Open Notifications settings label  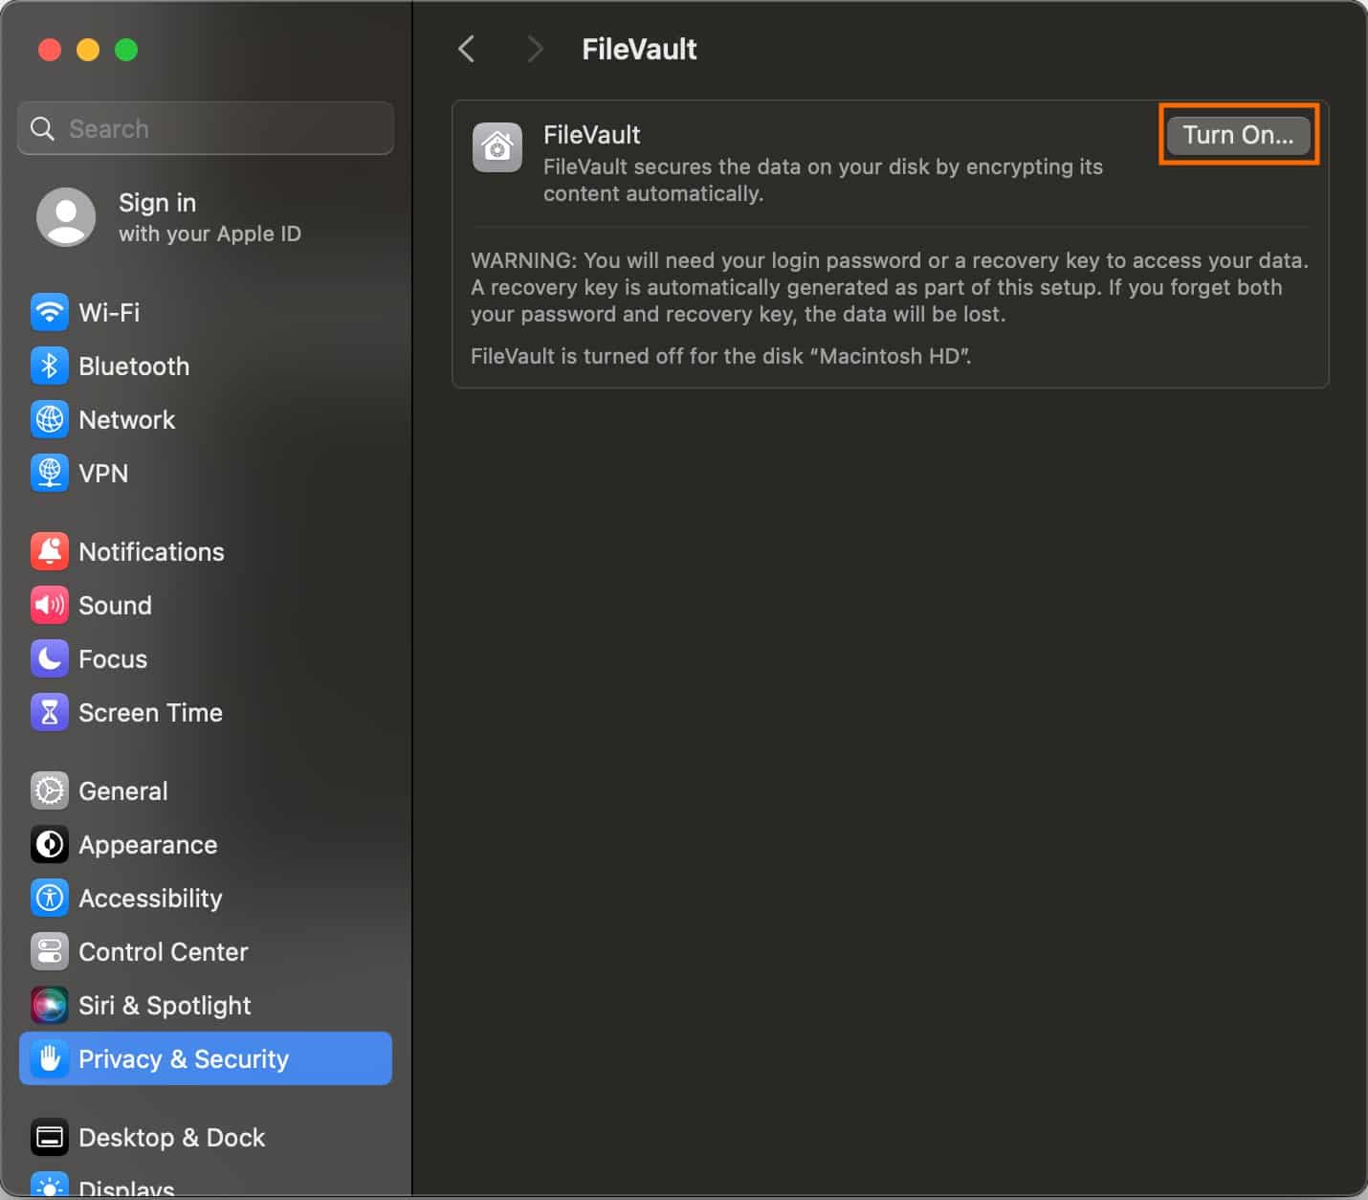[151, 552]
